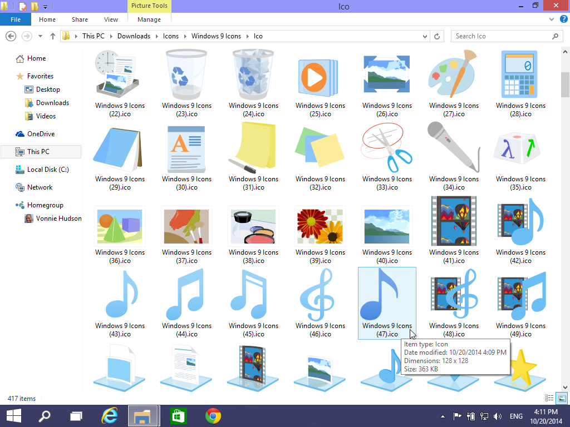Open Downloads from the sidebar
This screenshot has width=570, height=427.
tap(52, 102)
